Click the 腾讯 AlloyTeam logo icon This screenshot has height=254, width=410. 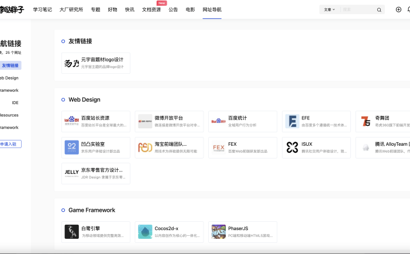coord(366,147)
